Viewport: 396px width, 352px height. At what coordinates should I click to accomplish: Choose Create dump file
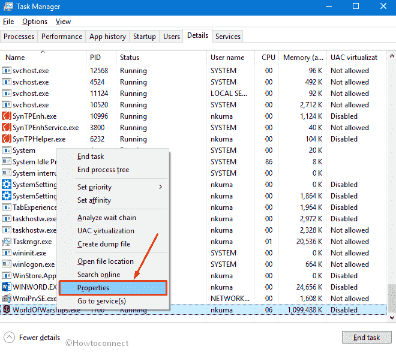tap(113, 243)
